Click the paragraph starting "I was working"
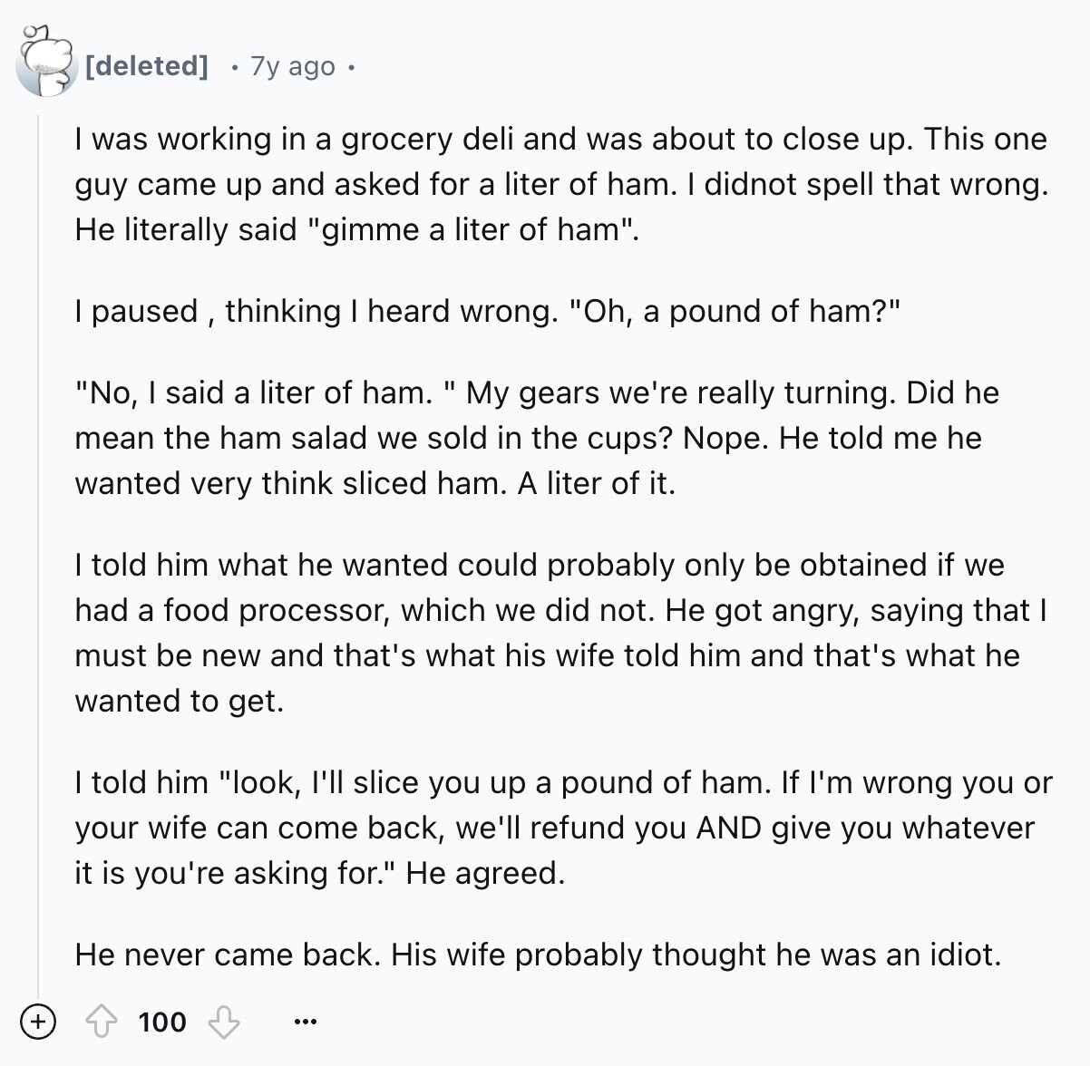Viewport: 1090px width, 1066px height. point(561,184)
